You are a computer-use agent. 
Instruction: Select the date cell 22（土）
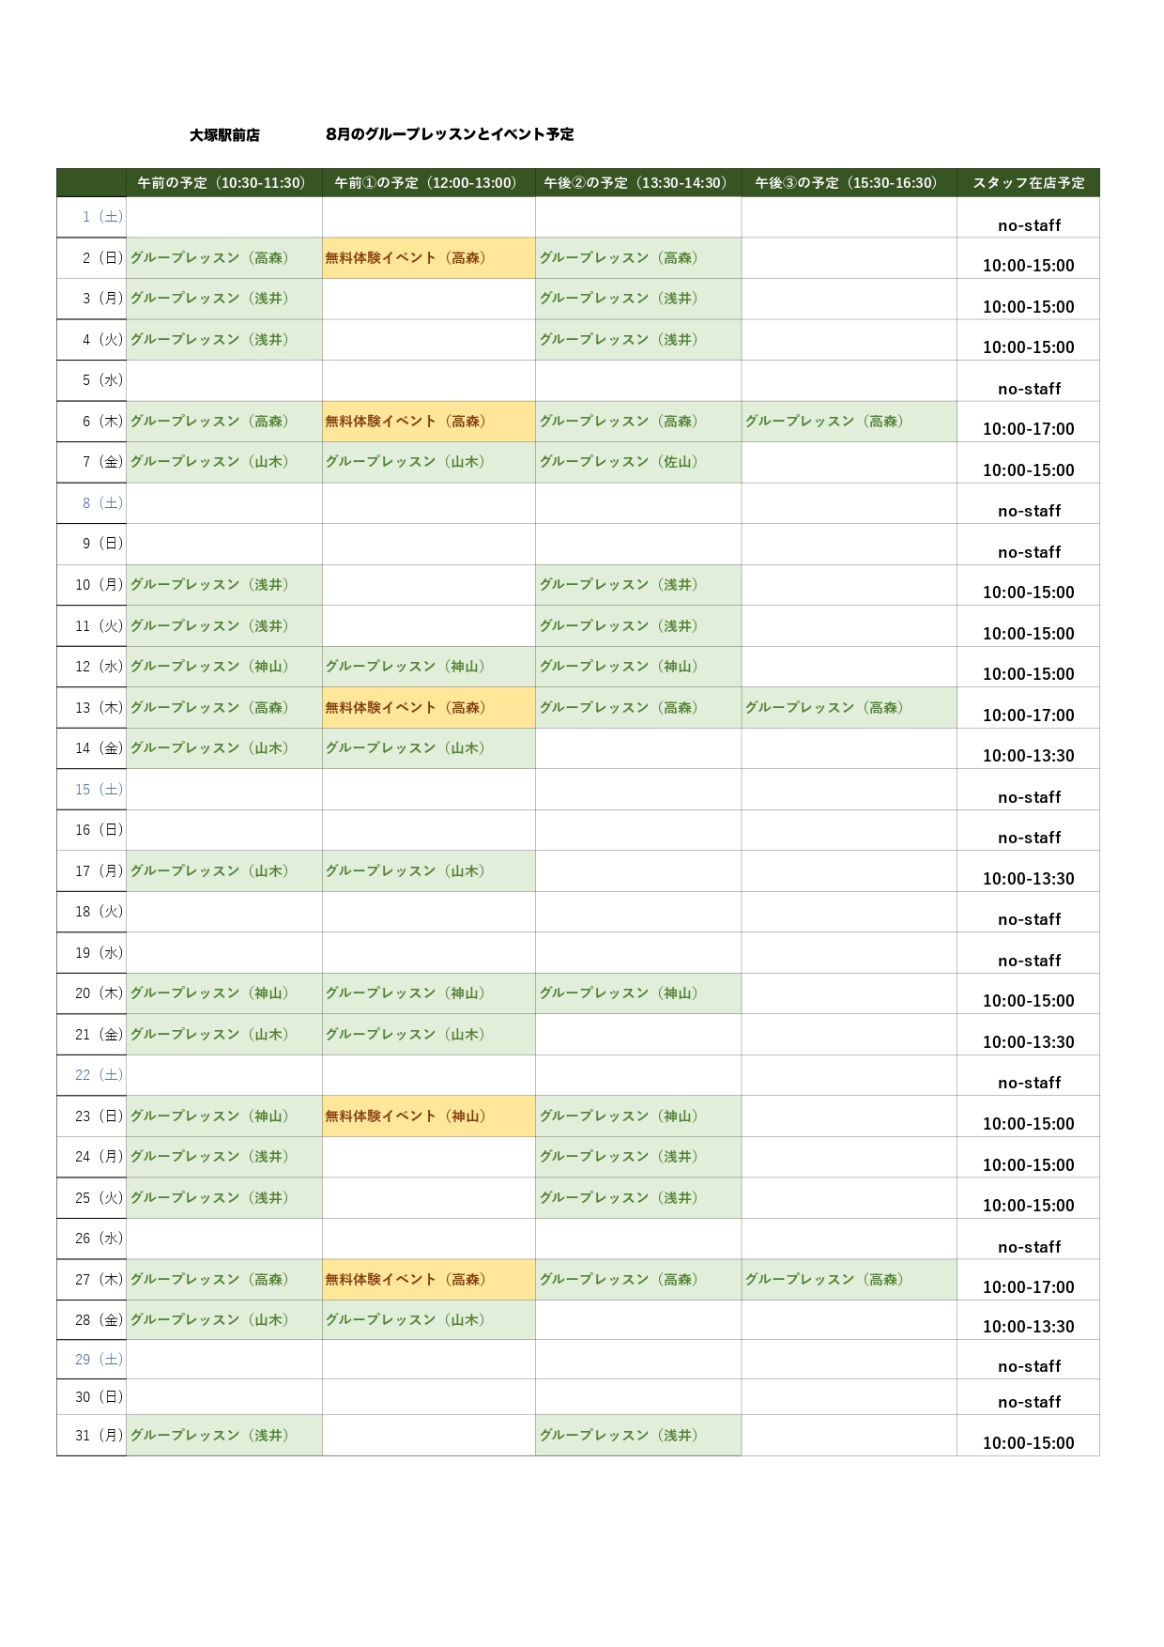click(92, 1075)
